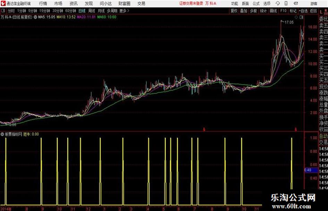Click the 万科A (日线 前复权) chart title

(16, 17)
